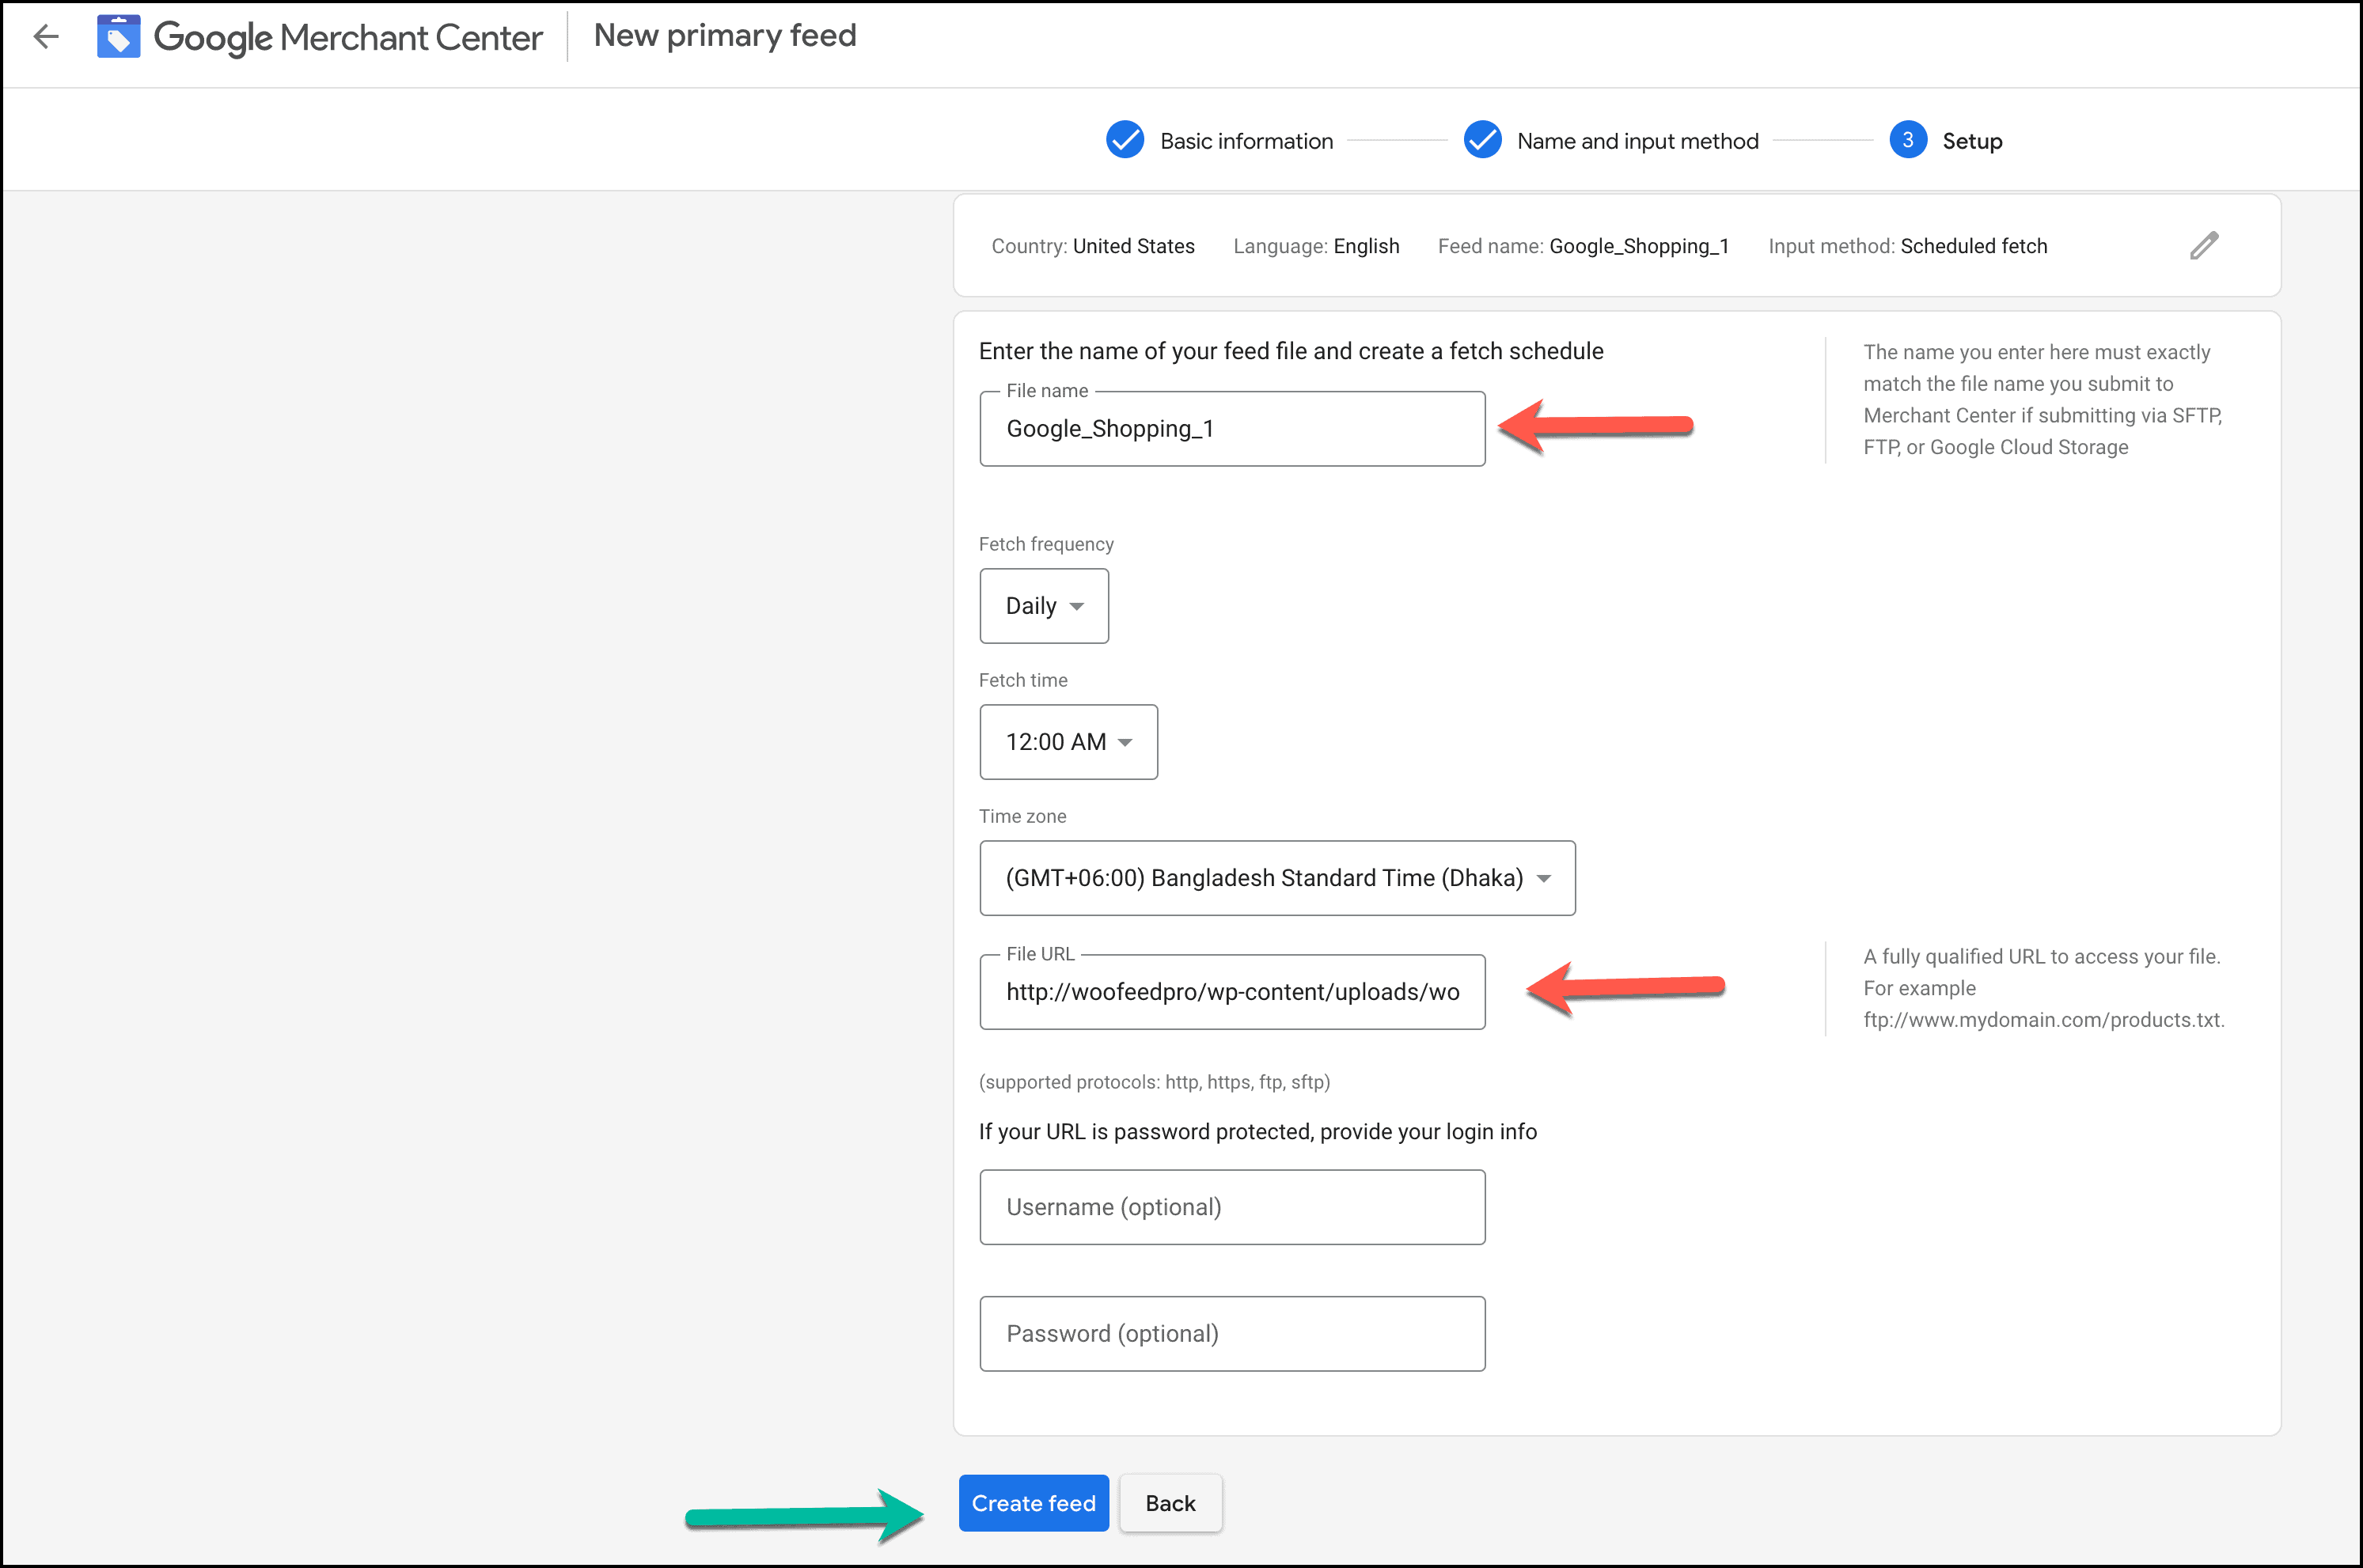Select the New primary feed heading
Screen dimensions: 2363x1568
[725, 36]
